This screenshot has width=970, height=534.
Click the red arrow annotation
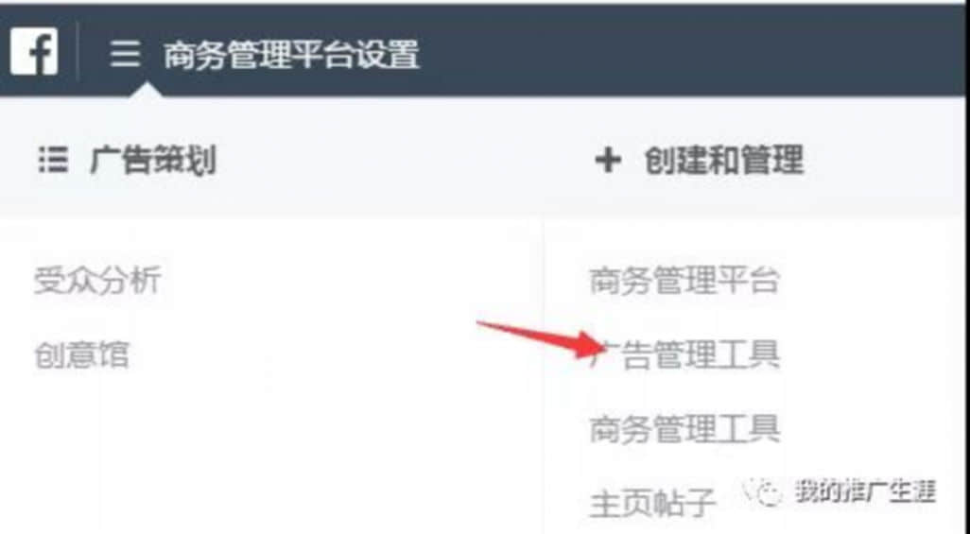click(540, 339)
